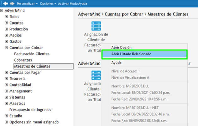This screenshot has width=198, height=126.
Task: Click 'Nombre: MP301053.DLL - NET' text
Action: click(135, 108)
